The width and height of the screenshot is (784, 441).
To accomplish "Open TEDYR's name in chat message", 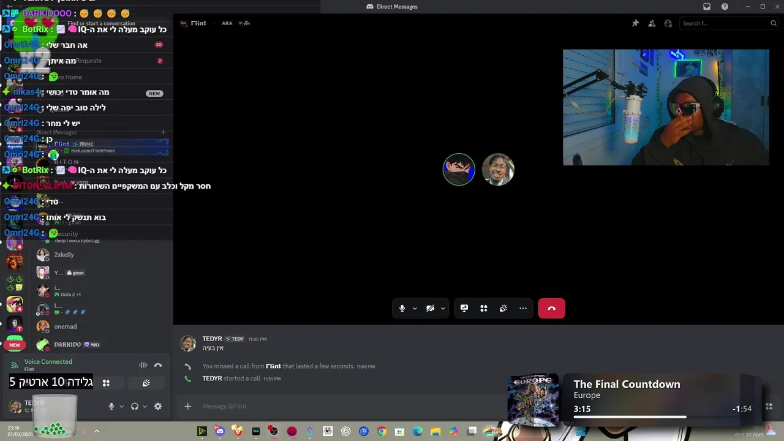I will (212, 339).
